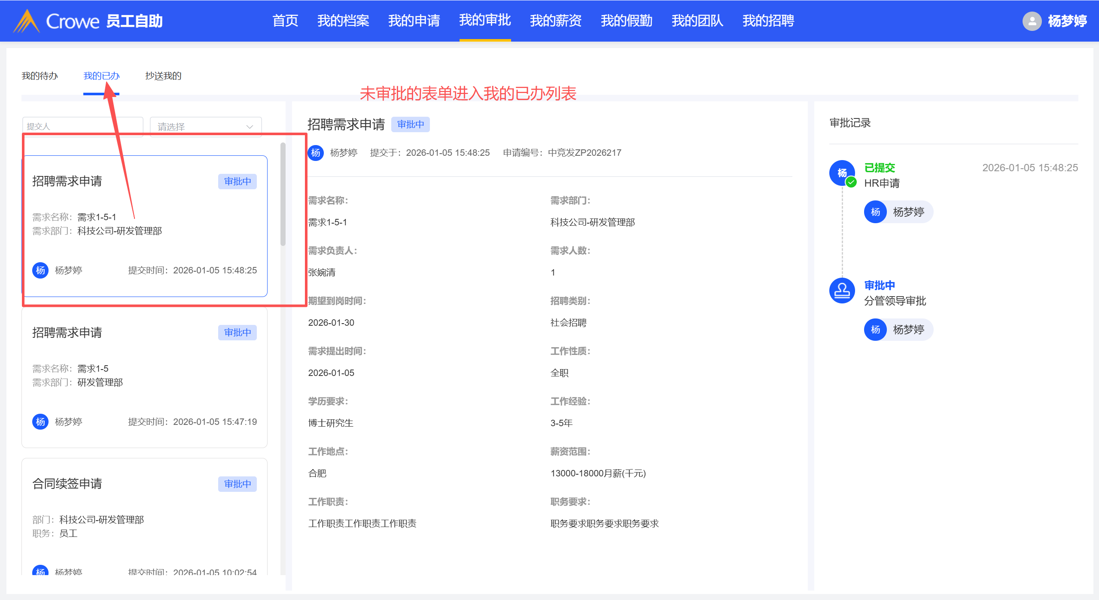Switch to the 抄送我的 tab

[x=163, y=76]
